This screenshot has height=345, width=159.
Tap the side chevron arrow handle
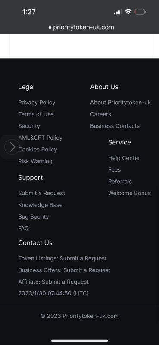tap(12, 147)
